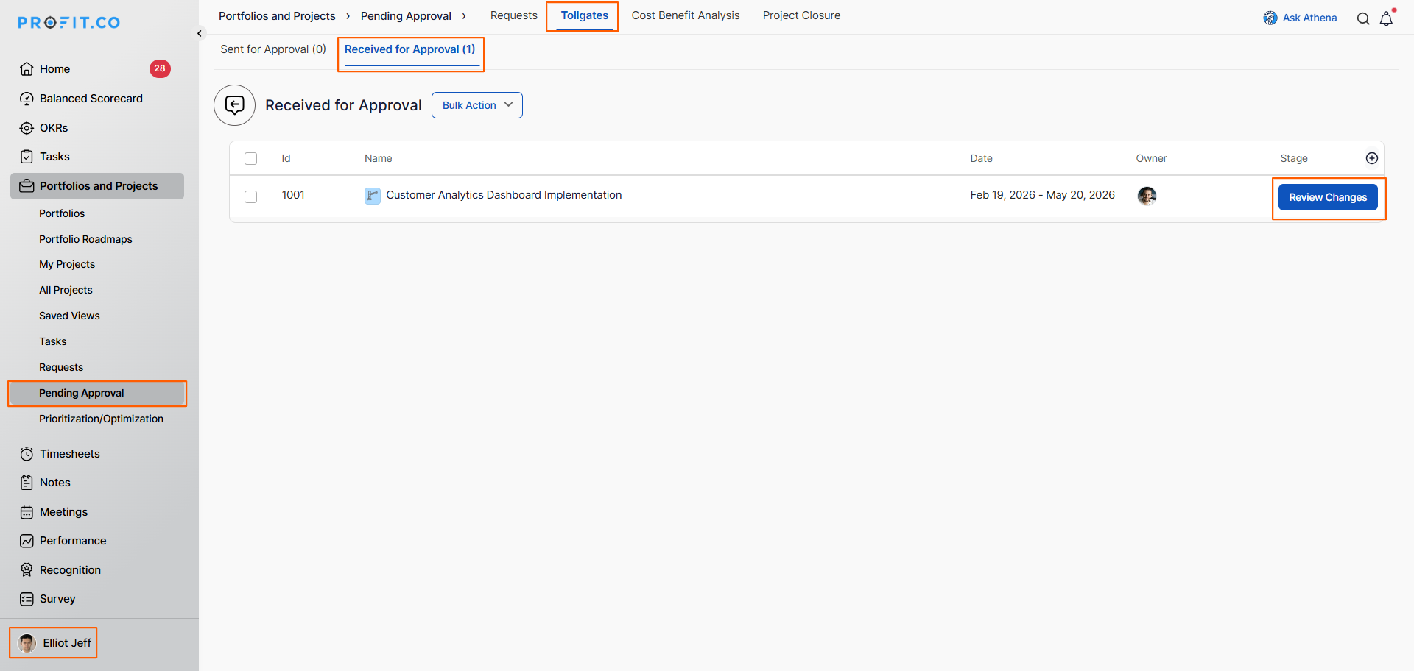Screen dimensions: 1414x671
Task: Click the Timesheets clock icon
Action: click(27, 453)
